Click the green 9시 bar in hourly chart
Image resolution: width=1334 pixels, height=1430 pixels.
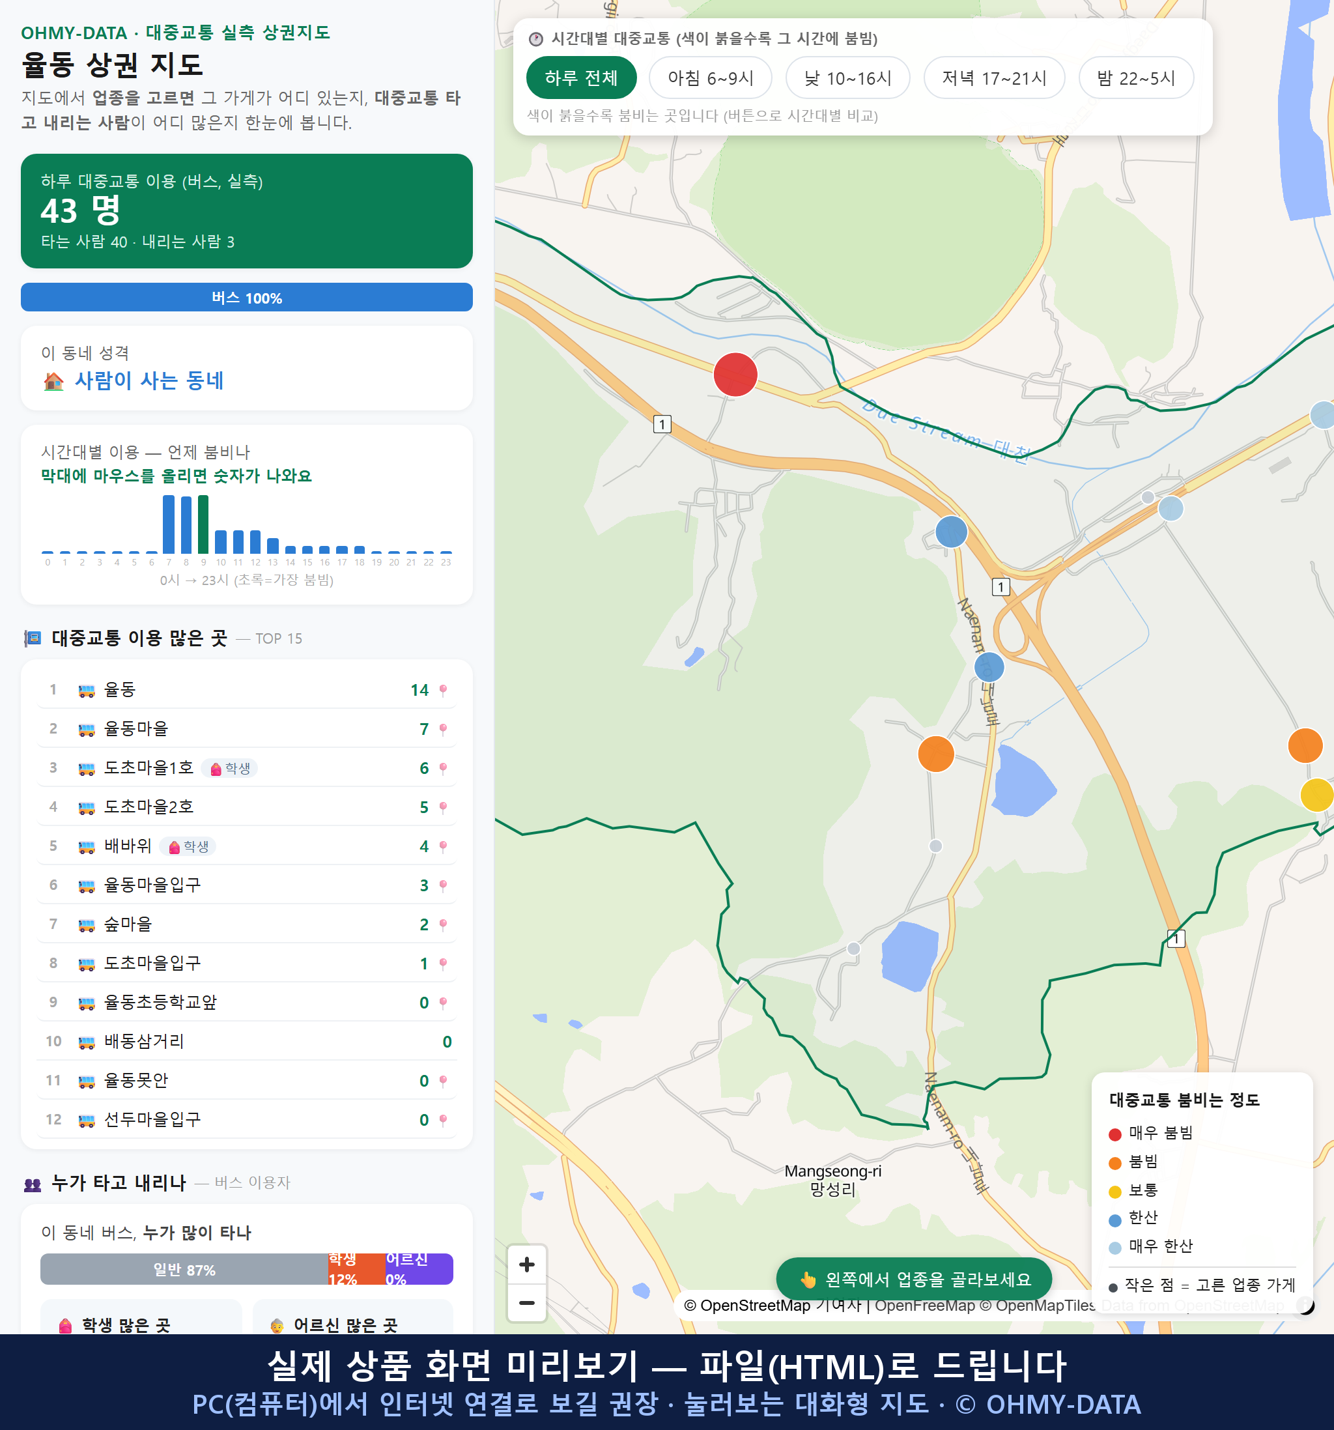pyautogui.click(x=203, y=524)
